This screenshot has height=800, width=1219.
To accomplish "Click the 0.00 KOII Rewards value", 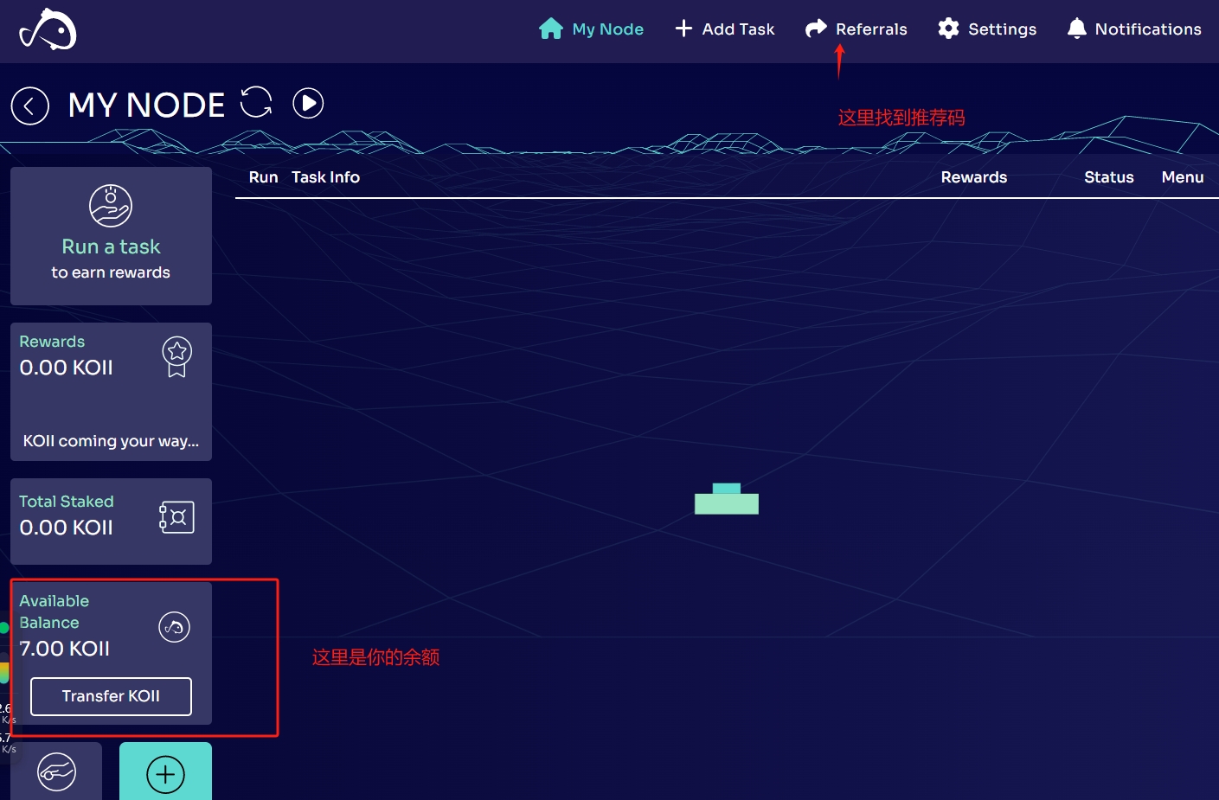I will coord(67,368).
